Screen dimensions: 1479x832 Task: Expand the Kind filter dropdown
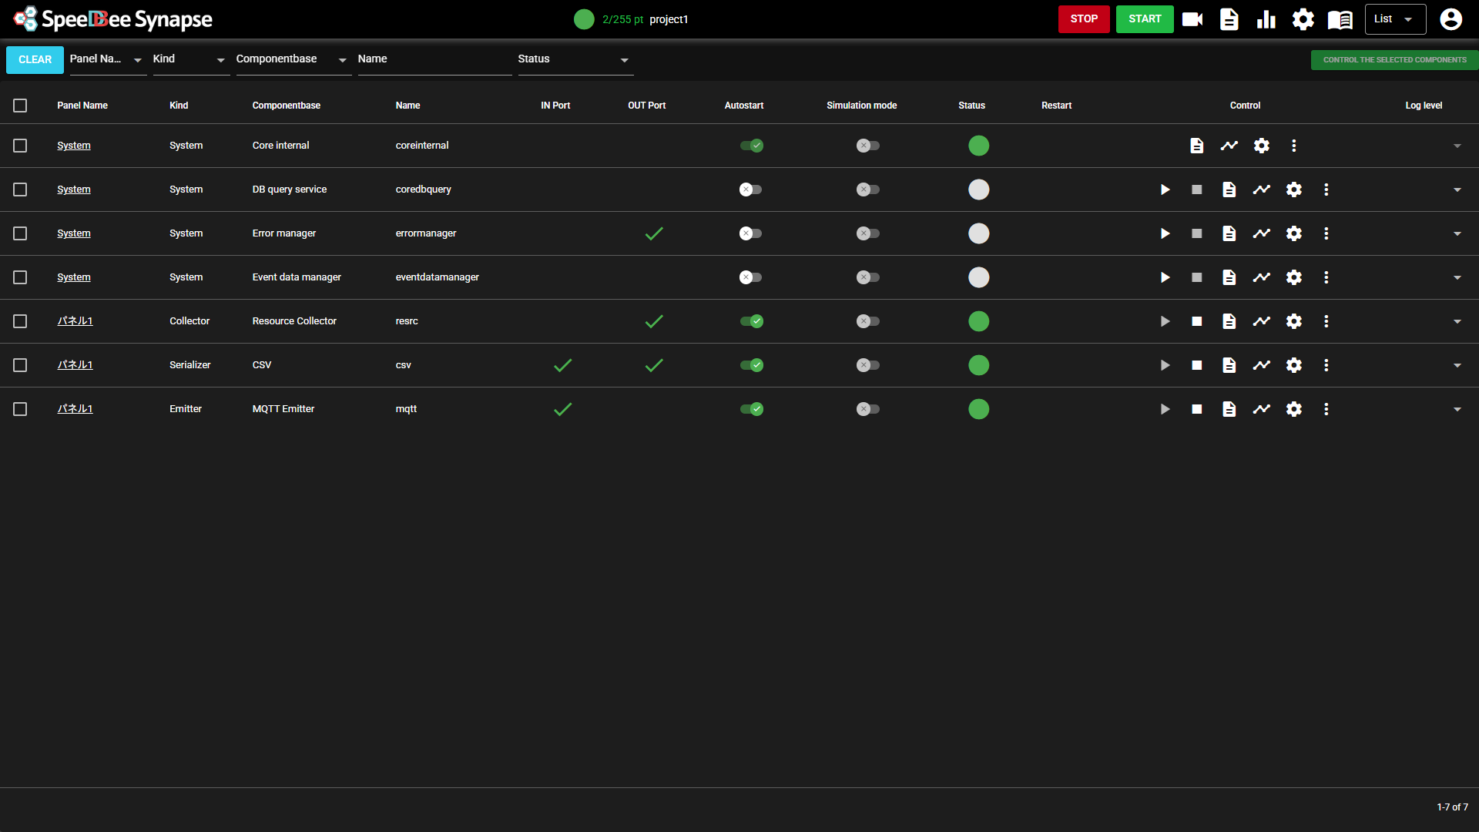click(190, 59)
